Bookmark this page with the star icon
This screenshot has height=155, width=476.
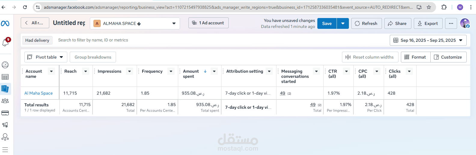click(x=429, y=7)
